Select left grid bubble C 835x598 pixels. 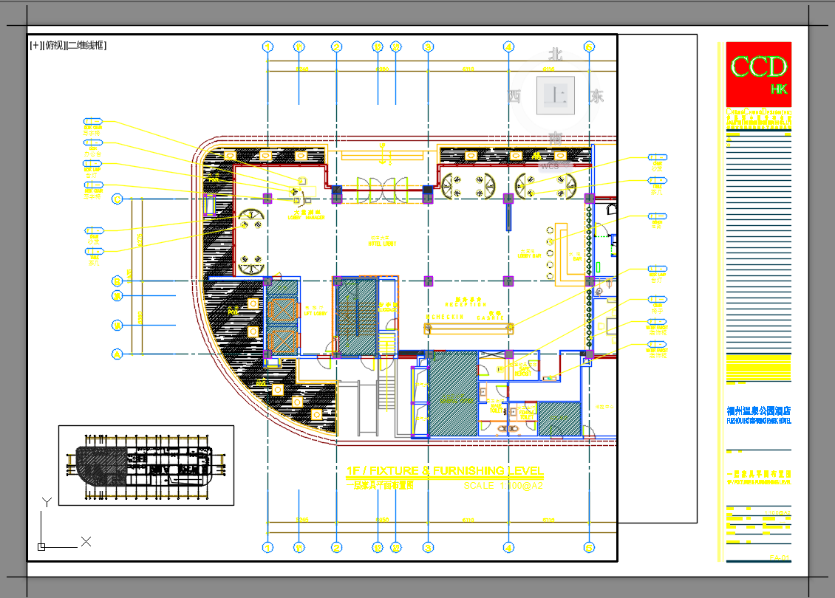[117, 199]
